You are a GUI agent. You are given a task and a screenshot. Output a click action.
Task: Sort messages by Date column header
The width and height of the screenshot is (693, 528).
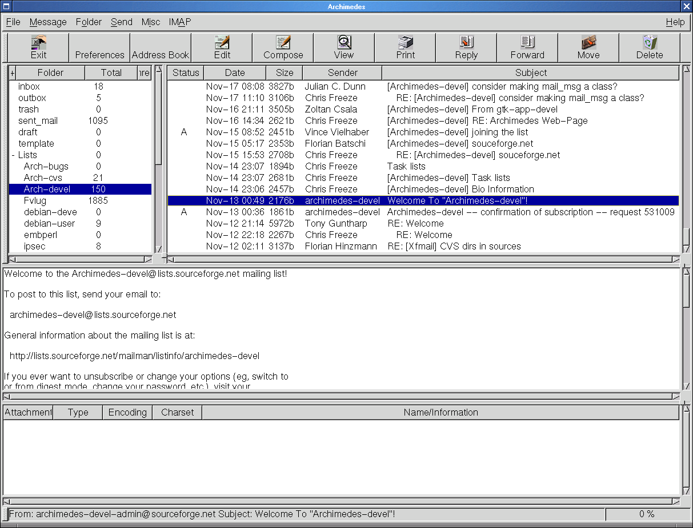235,73
